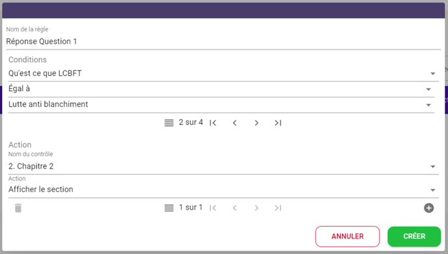This screenshot has width=448, height=254.
Task: Click next arrow in action pager
Action: (x=257, y=208)
